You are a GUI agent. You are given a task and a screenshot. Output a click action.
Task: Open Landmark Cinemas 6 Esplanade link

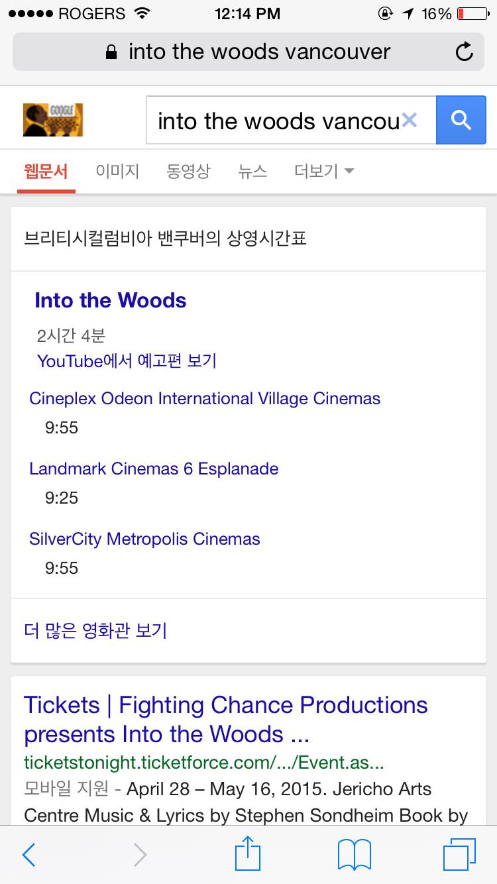154,469
